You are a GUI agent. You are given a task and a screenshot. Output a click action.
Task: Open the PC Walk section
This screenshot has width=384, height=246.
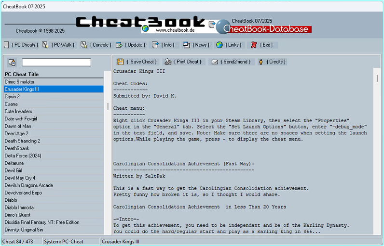coord(63,45)
